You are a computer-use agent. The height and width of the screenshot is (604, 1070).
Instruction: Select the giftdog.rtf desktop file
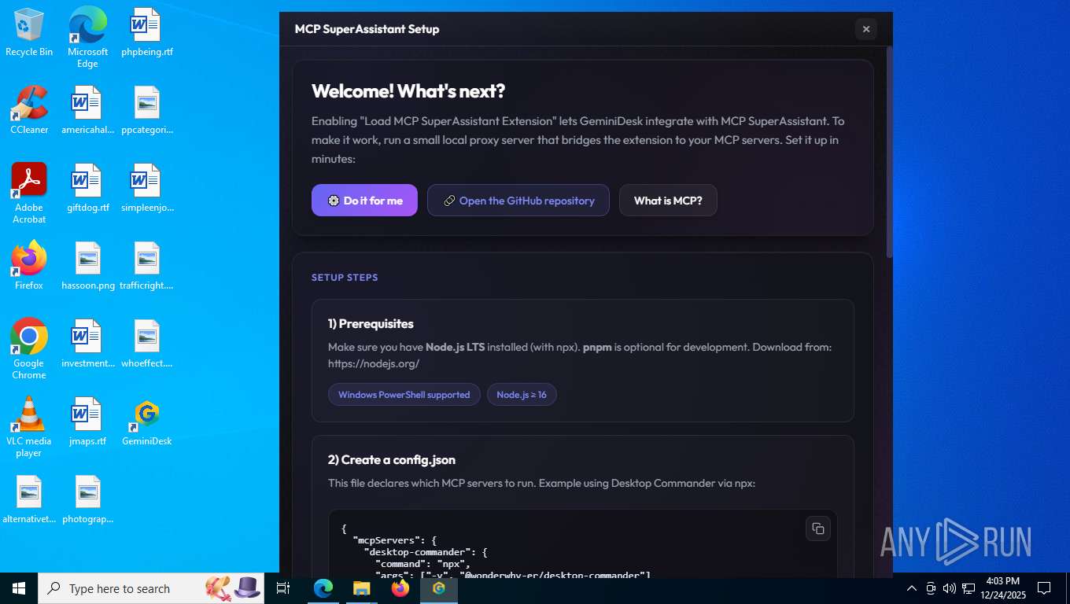coord(87,189)
